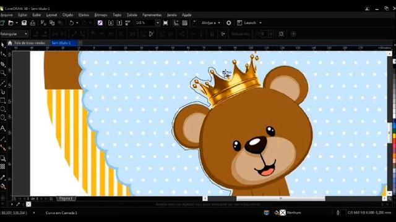Click the Launch button
396x222 pixels.
click(247, 23)
